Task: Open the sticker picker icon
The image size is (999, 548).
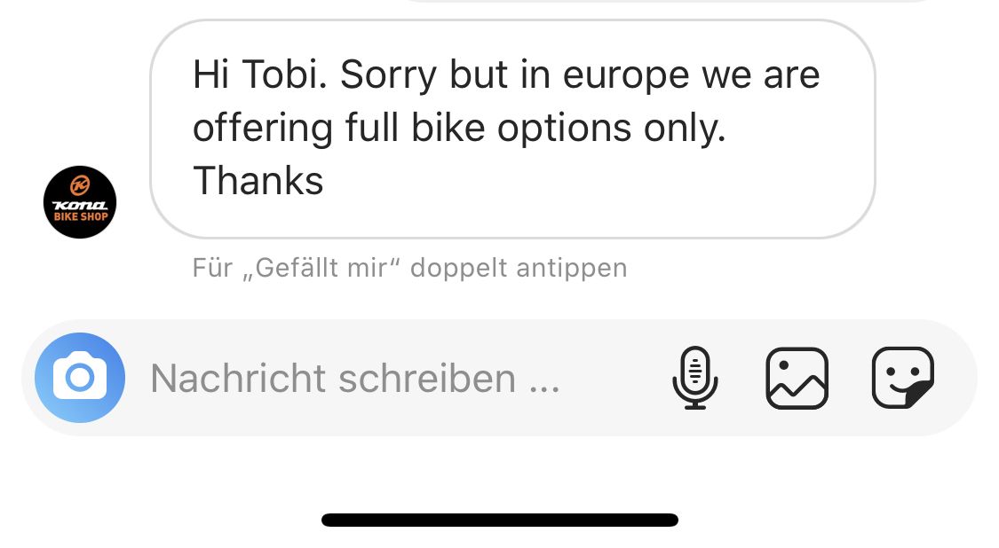Action: point(902,378)
